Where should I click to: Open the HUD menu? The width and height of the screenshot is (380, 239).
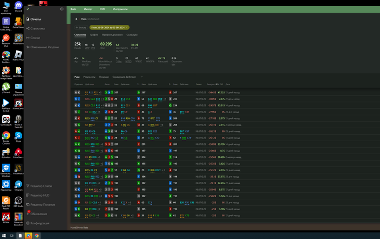point(103,9)
